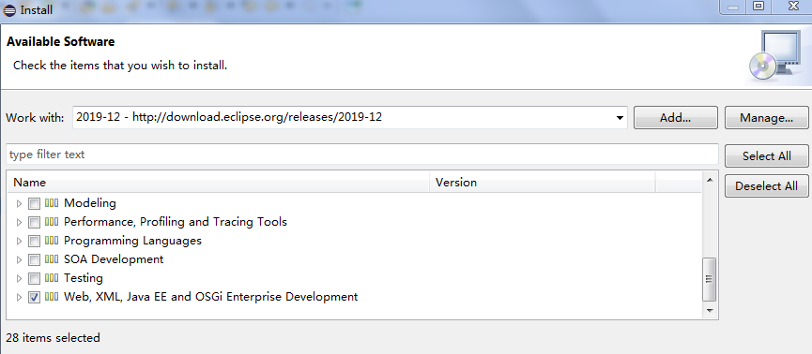Open the Work with dropdown arrow
This screenshot has width=812, height=354.
point(620,118)
